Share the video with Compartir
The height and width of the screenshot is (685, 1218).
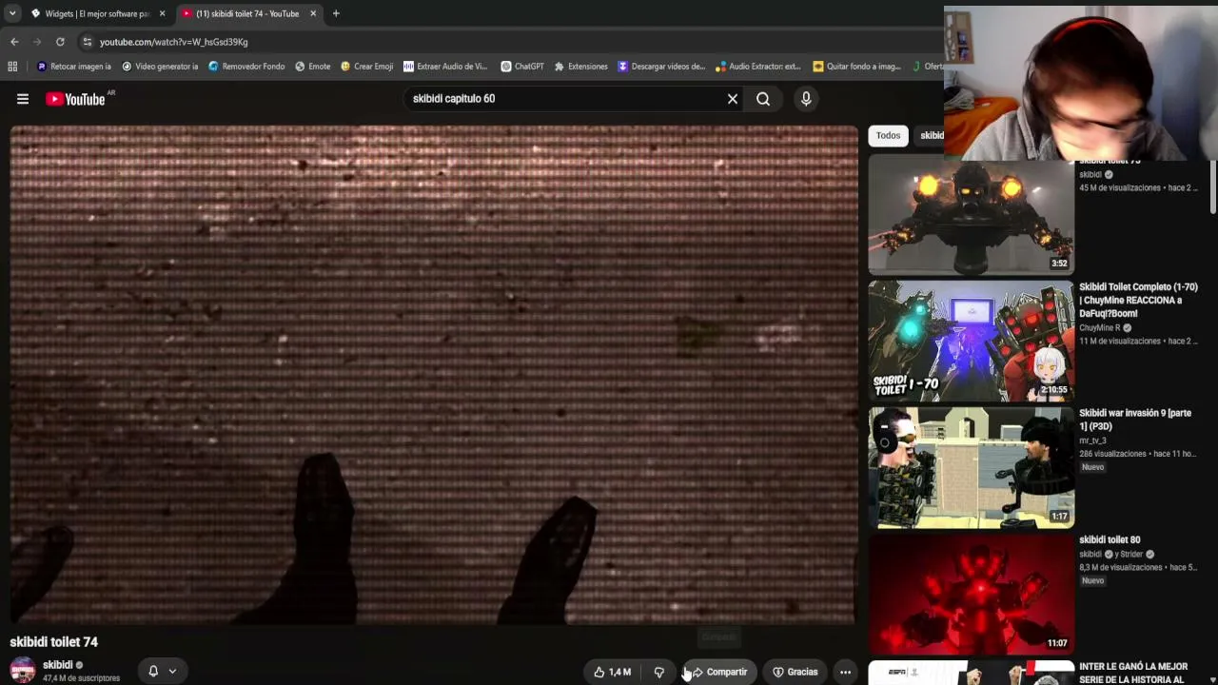(719, 672)
